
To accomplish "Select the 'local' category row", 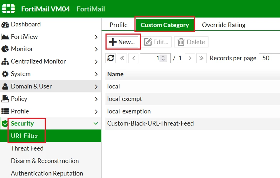I will pos(192,86).
